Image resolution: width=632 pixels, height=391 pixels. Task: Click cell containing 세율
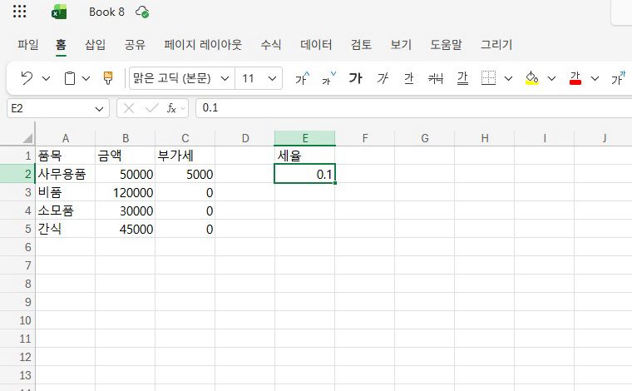[x=304, y=156]
